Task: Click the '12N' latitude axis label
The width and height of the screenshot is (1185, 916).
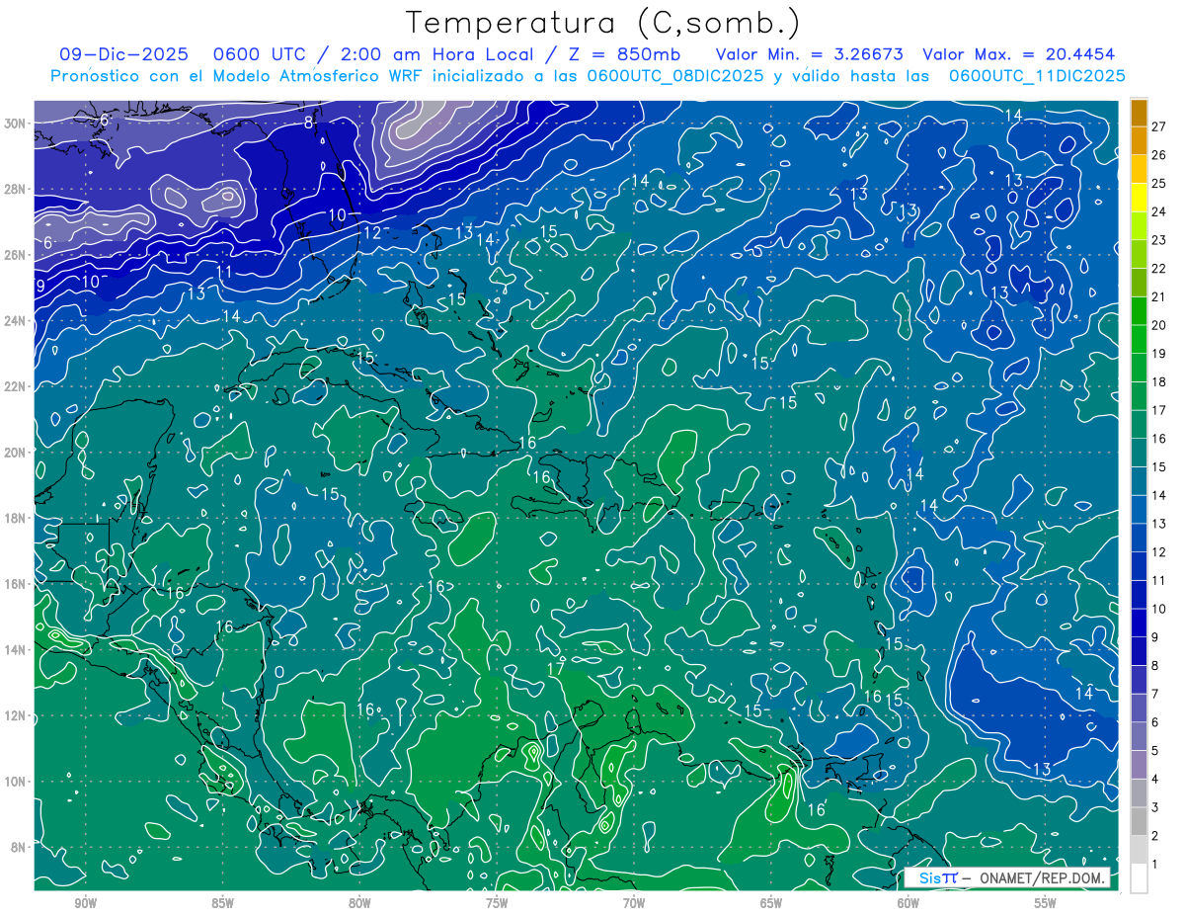Action: [17, 715]
